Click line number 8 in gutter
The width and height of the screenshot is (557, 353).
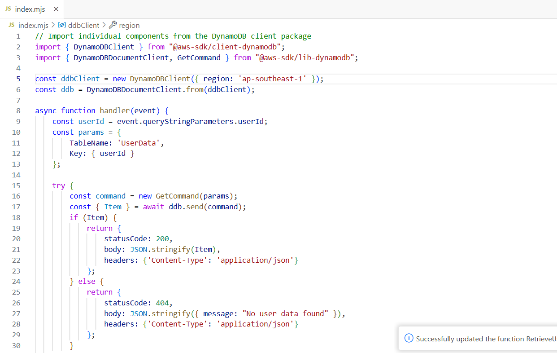18,111
